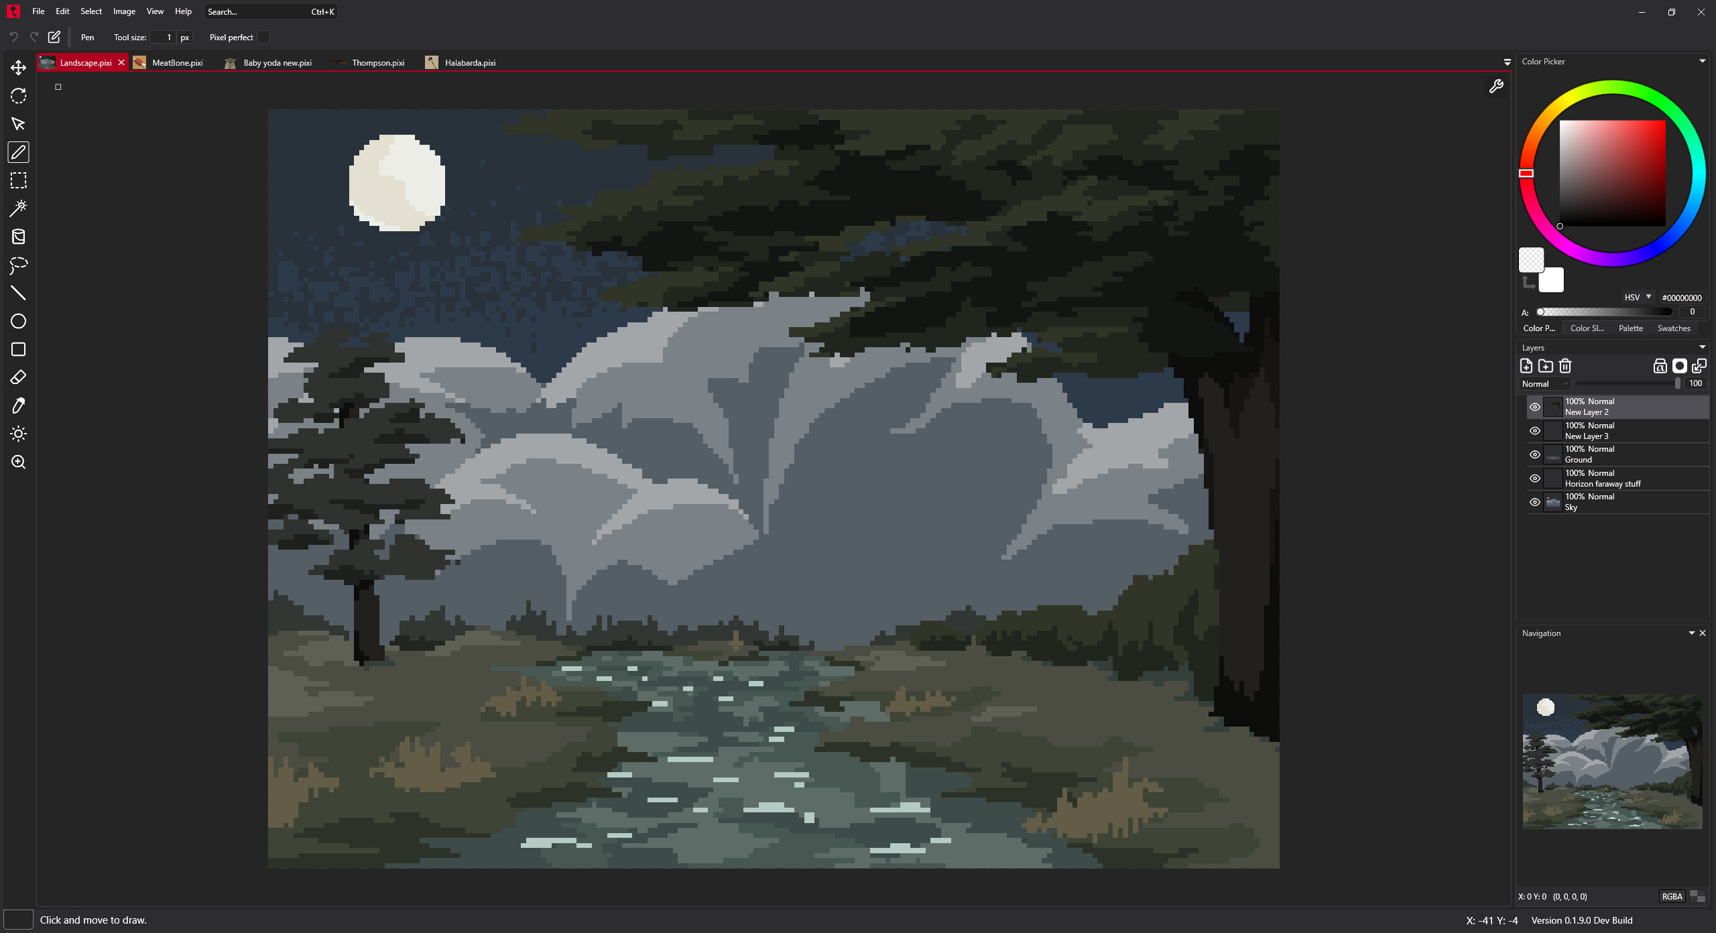Select the Ellipse drawing tool
1716x933 pixels.
click(18, 322)
